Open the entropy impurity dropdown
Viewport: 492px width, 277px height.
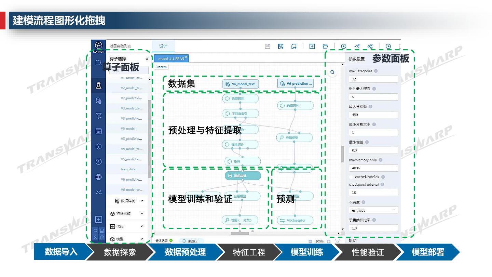click(x=373, y=210)
